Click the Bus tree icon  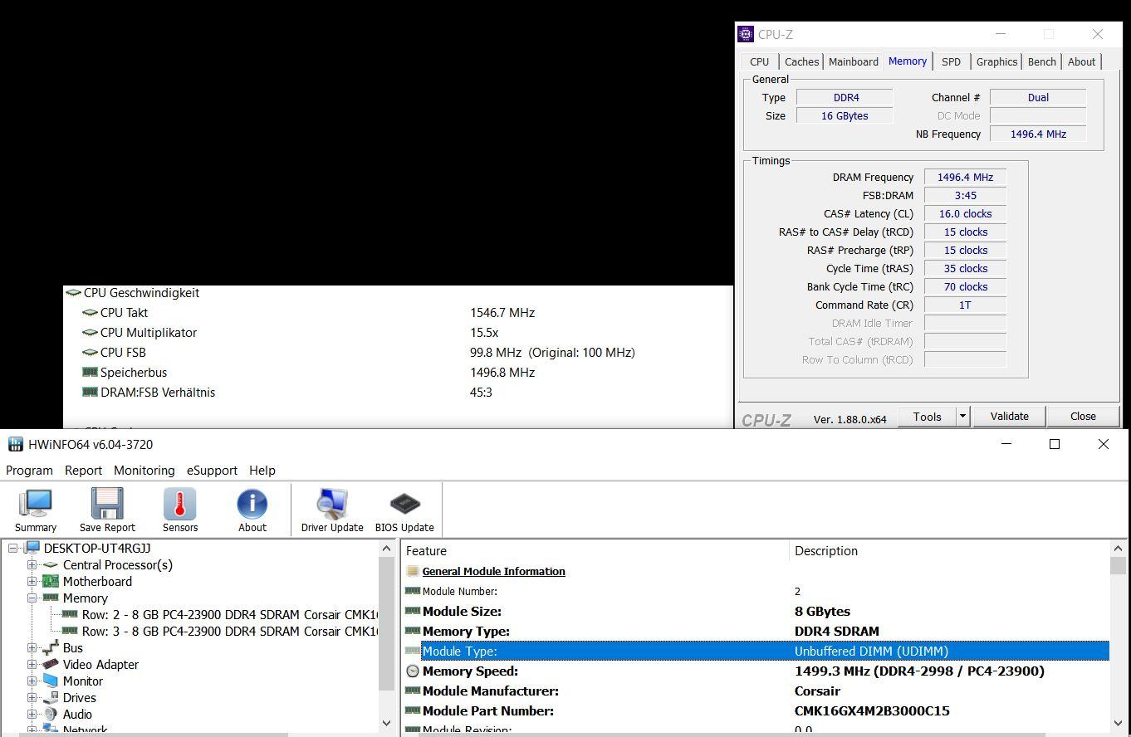pyautogui.click(x=51, y=647)
